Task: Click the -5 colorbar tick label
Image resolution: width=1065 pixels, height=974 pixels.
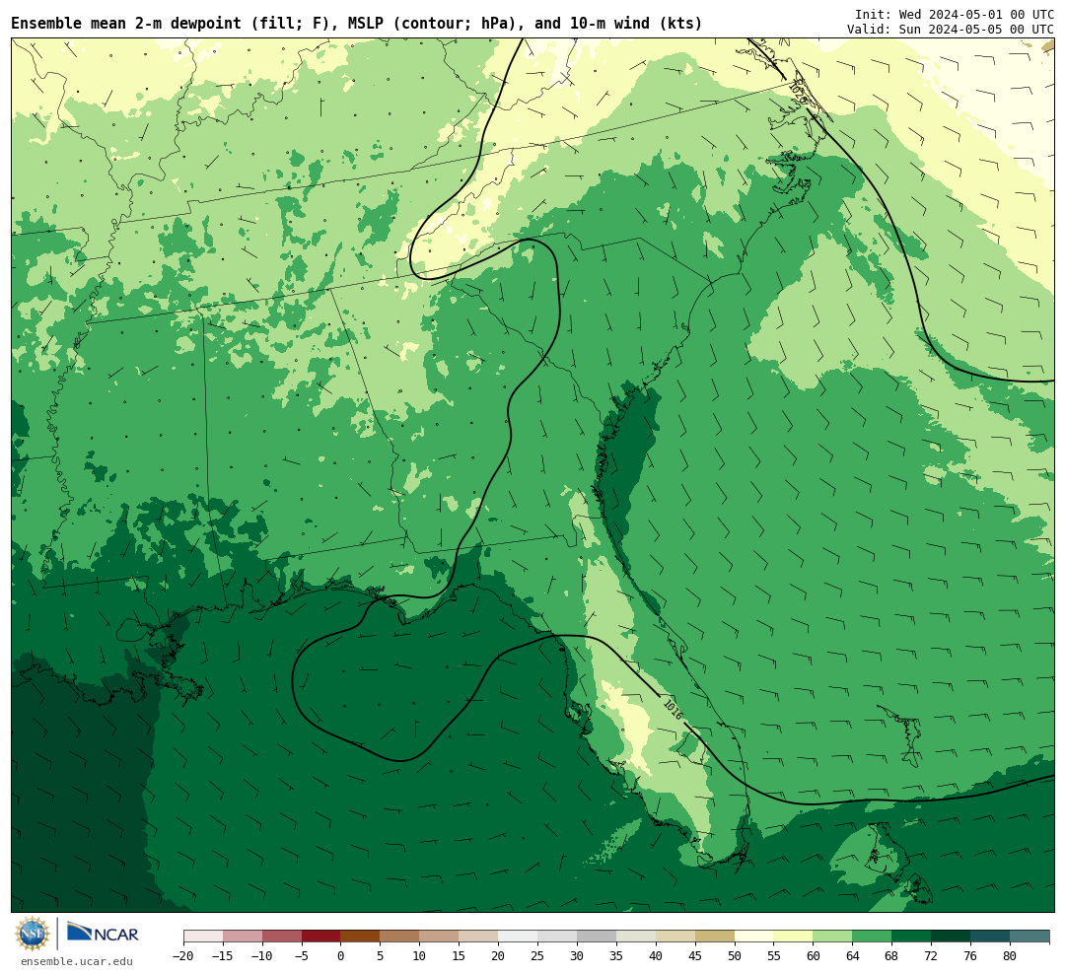Action: point(302,955)
